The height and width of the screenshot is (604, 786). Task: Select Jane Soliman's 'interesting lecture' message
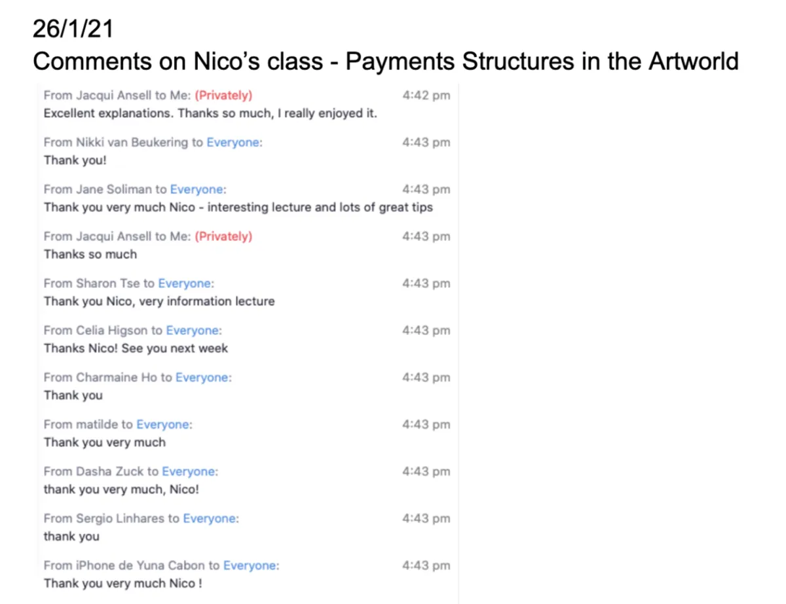tap(238, 207)
